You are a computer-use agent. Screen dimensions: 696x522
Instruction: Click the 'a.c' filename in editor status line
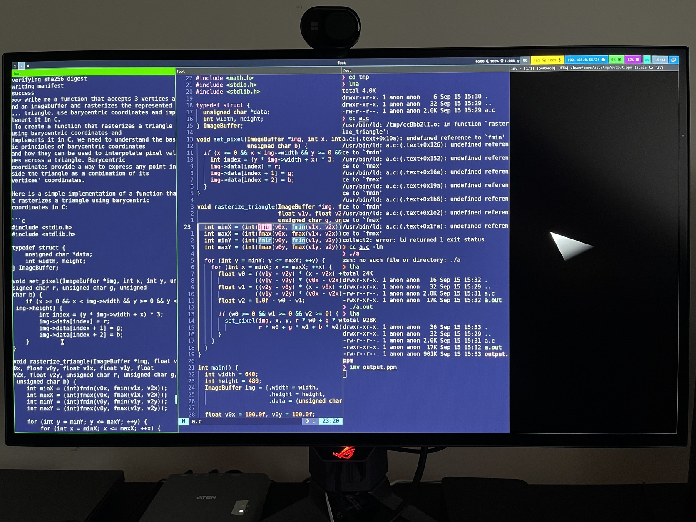coord(196,421)
